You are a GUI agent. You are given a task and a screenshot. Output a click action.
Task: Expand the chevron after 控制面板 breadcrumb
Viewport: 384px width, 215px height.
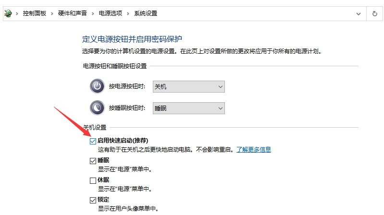tap(51, 13)
